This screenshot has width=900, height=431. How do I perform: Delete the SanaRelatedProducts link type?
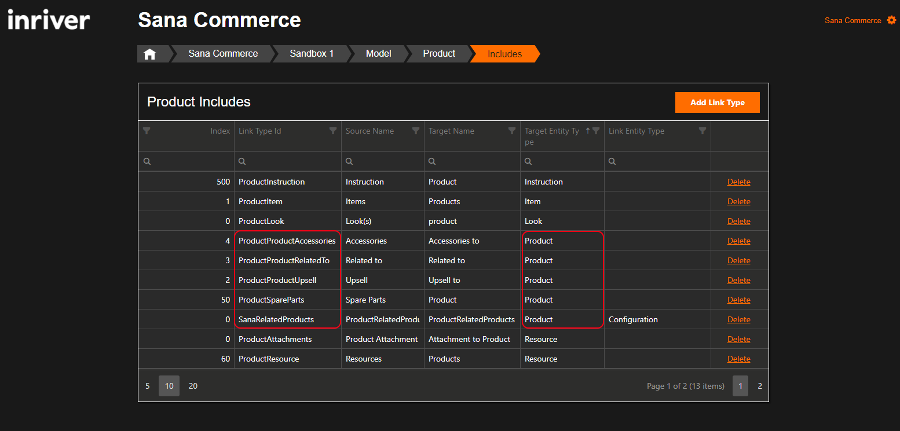tap(738, 319)
